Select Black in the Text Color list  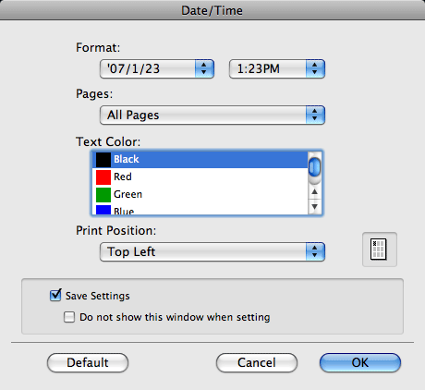pyautogui.click(x=200, y=160)
